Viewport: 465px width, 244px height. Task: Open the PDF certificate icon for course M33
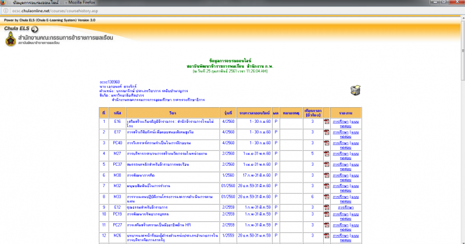tap(327, 196)
